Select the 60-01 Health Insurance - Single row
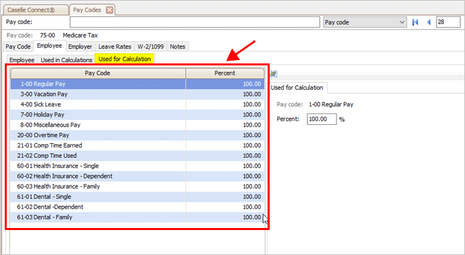This screenshot has height=255, width=465. (x=137, y=166)
